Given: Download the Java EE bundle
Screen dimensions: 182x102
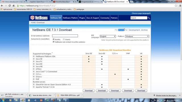Looking at the screenshot, I should pos(102,91).
